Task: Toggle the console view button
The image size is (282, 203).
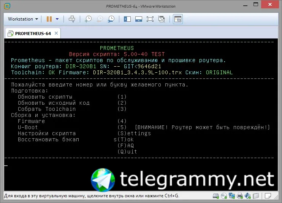Action: tap(178, 19)
